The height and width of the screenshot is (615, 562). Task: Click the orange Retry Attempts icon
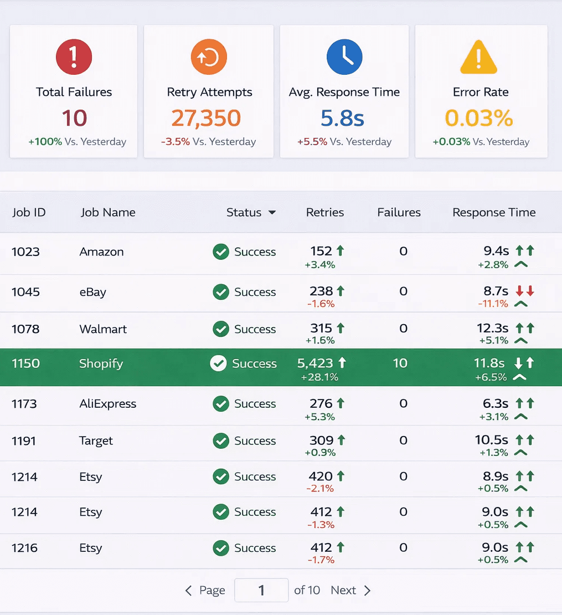[x=209, y=57]
